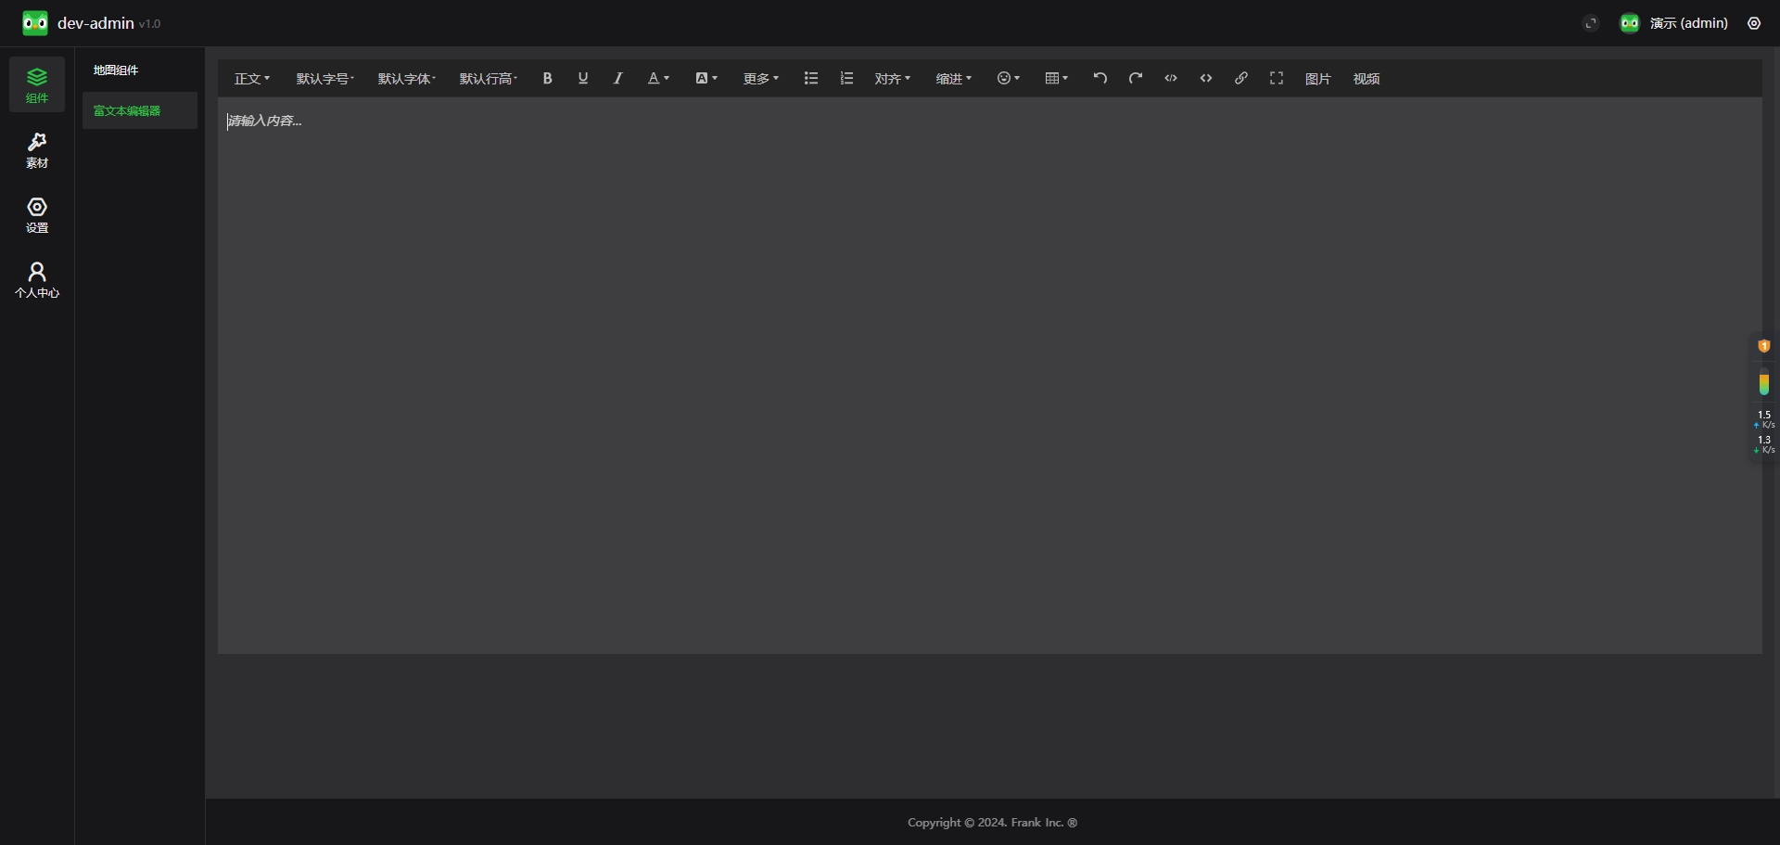Open the insert table dropdown

click(1057, 79)
